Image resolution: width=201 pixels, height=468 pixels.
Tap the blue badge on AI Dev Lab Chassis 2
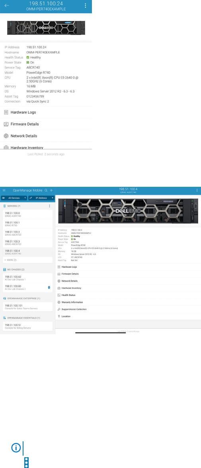(x=49, y=288)
